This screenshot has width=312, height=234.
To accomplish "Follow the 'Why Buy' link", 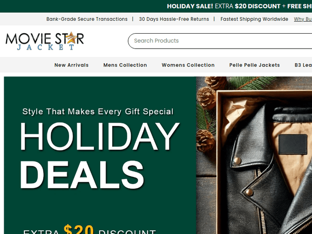I will pyautogui.click(x=303, y=19).
